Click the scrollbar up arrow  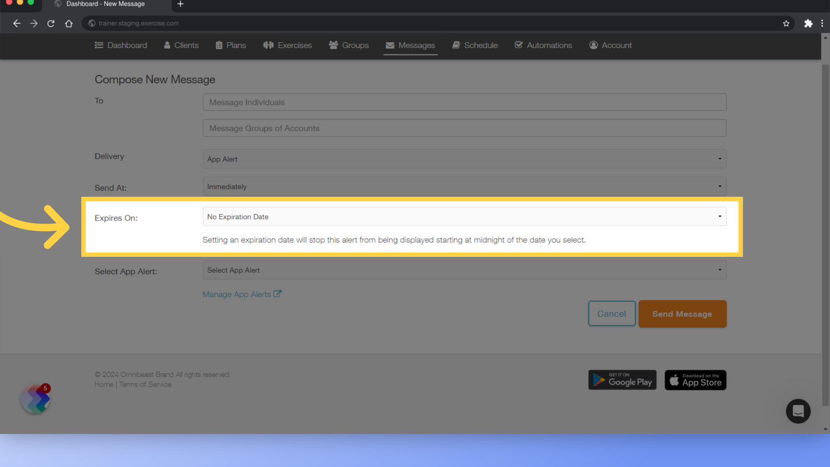click(x=825, y=38)
